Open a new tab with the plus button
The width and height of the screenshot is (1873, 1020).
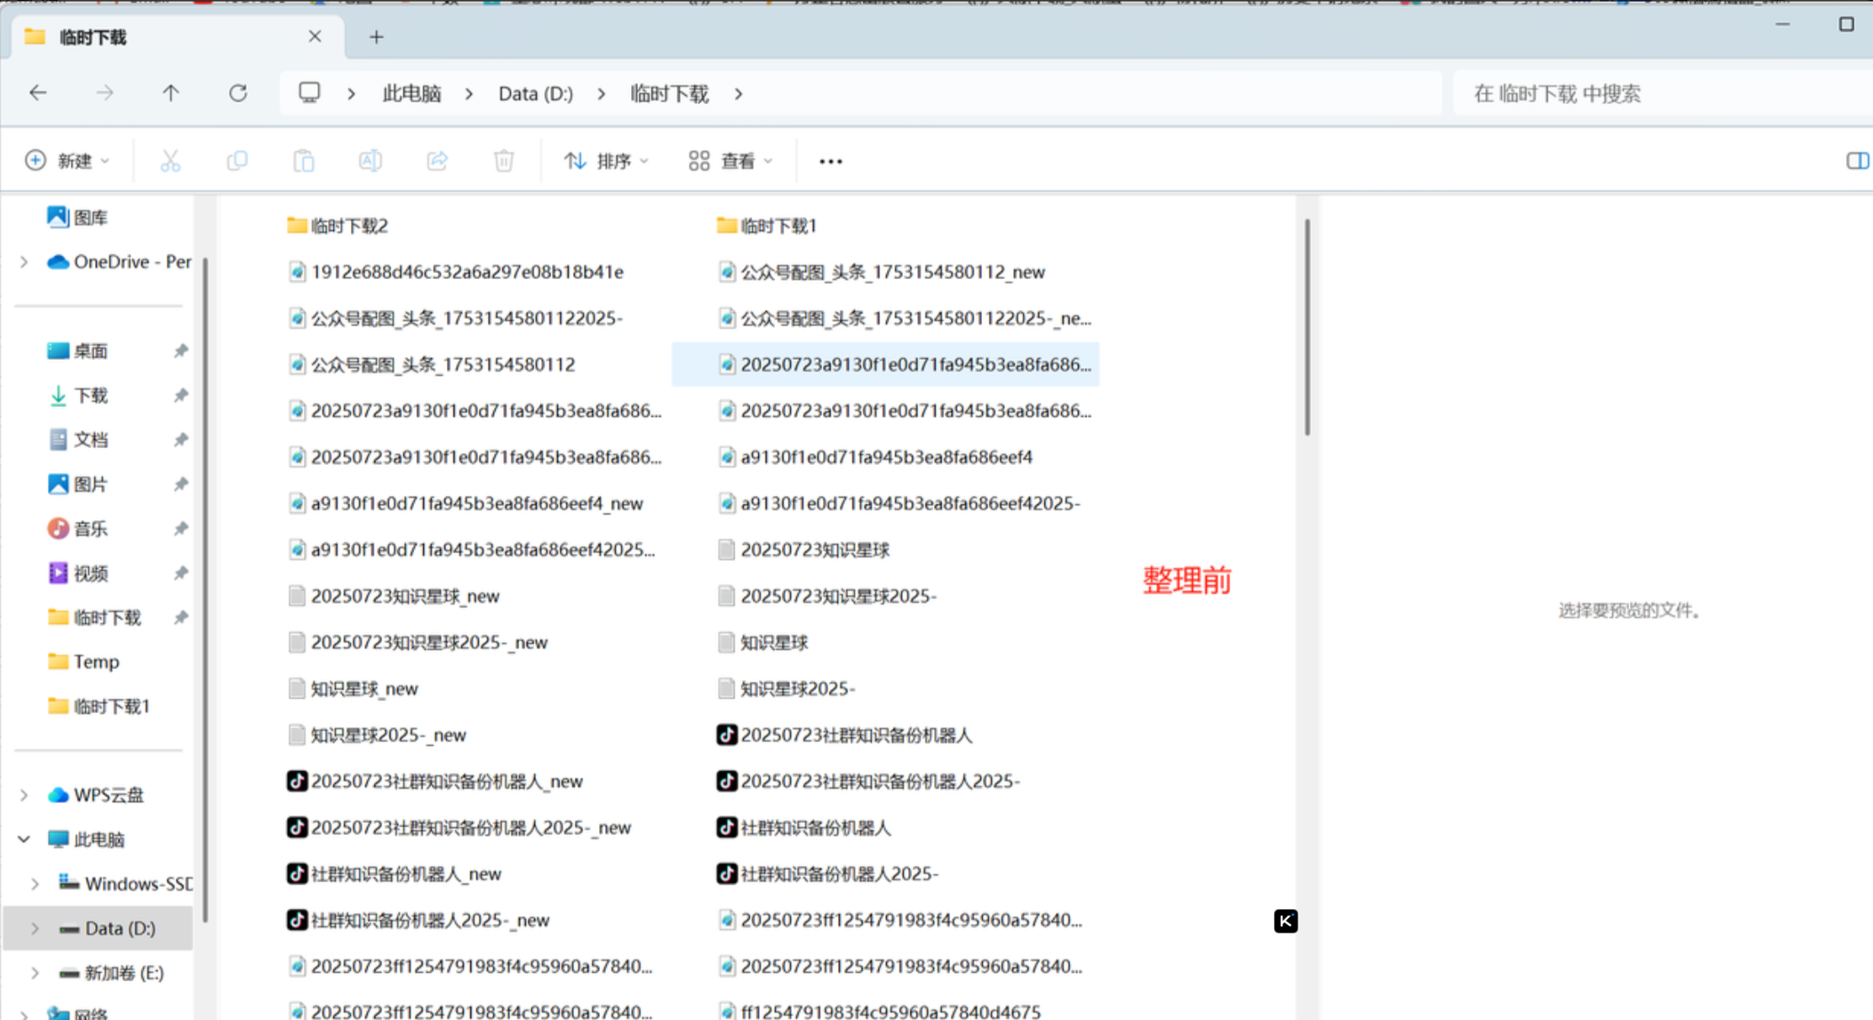376,36
